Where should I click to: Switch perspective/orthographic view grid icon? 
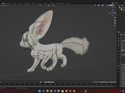tap(115, 26)
